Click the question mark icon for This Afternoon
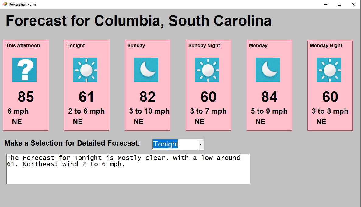 tap(24, 70)
